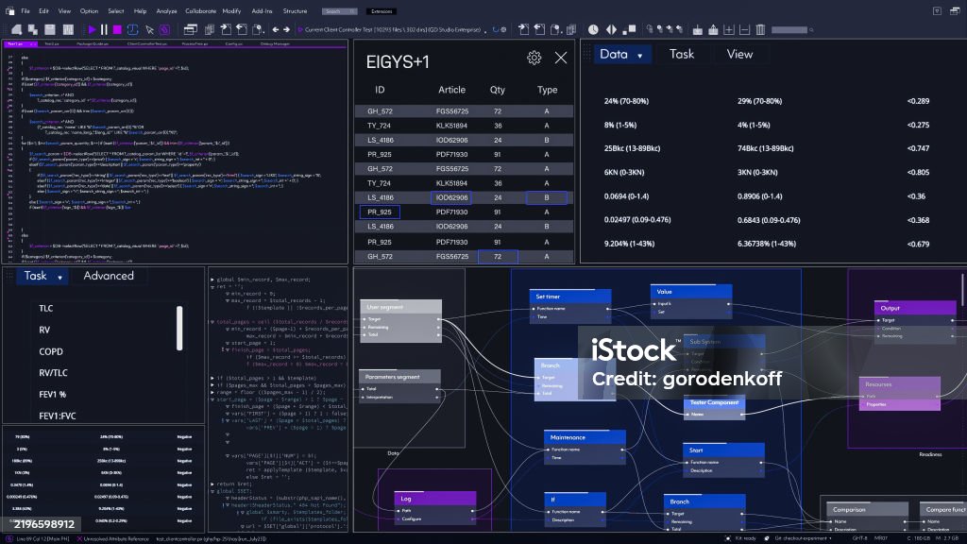
Task: Open the Structure menu
Action: click(295, 11)
